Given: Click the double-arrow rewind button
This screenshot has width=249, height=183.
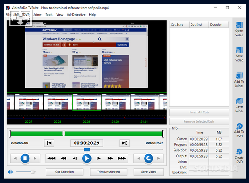Looking at the screenshot, I should coord(64,159).
